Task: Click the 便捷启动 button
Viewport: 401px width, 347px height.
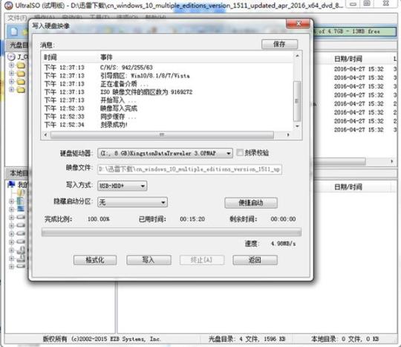Action: (251, 203)
